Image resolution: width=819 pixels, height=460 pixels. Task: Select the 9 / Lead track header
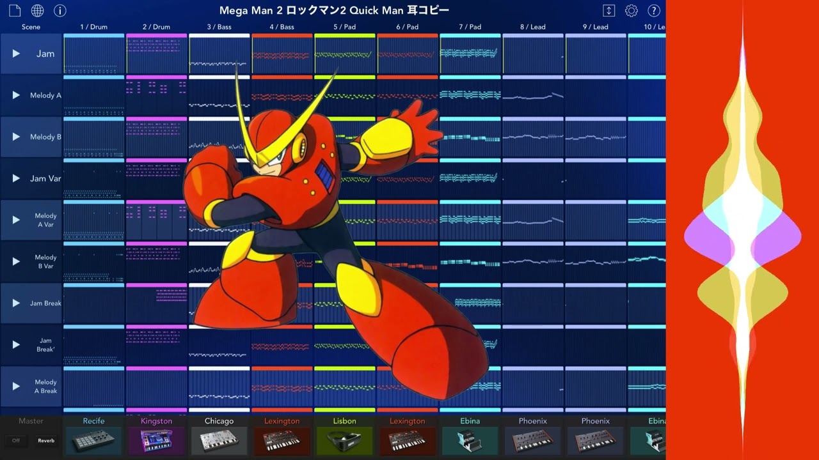[595, 27]
